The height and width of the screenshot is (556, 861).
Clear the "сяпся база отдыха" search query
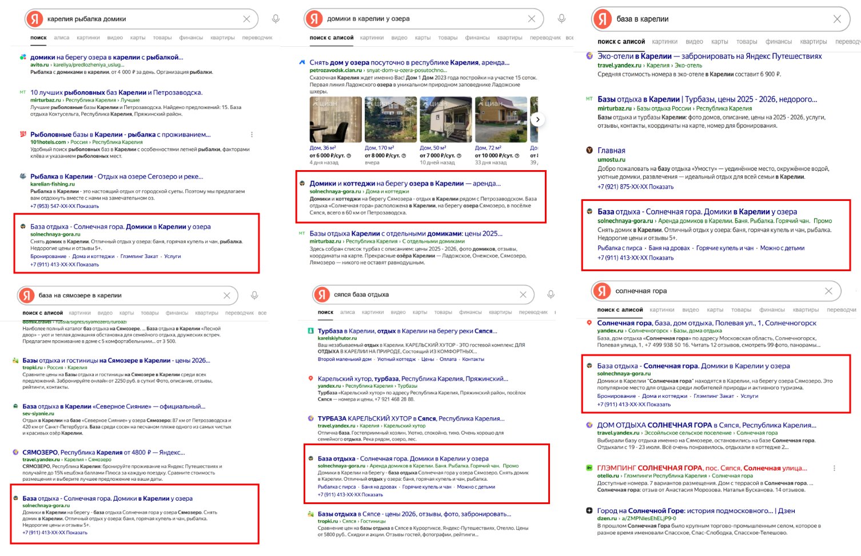coord(523,295)
